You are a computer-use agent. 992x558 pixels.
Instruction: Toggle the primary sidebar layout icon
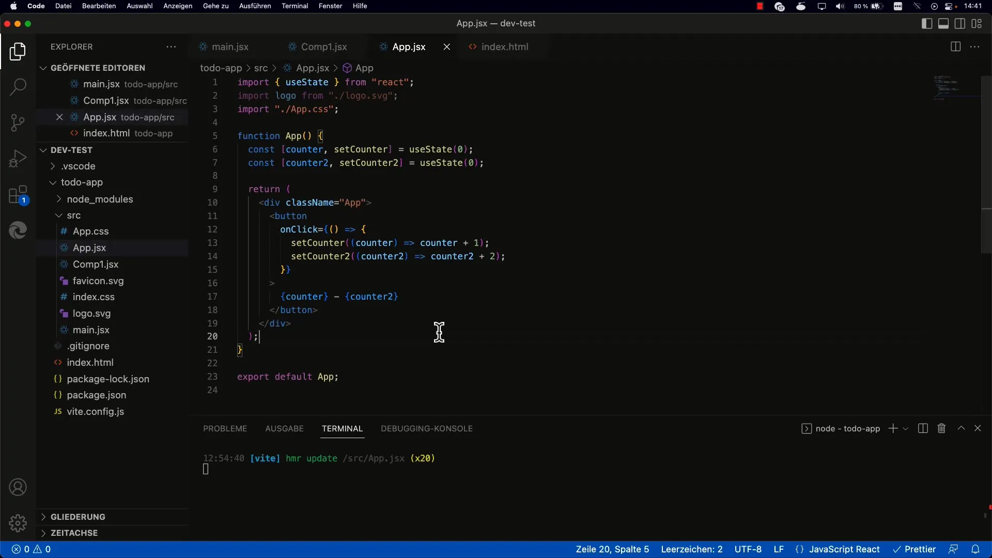point(927,23)
